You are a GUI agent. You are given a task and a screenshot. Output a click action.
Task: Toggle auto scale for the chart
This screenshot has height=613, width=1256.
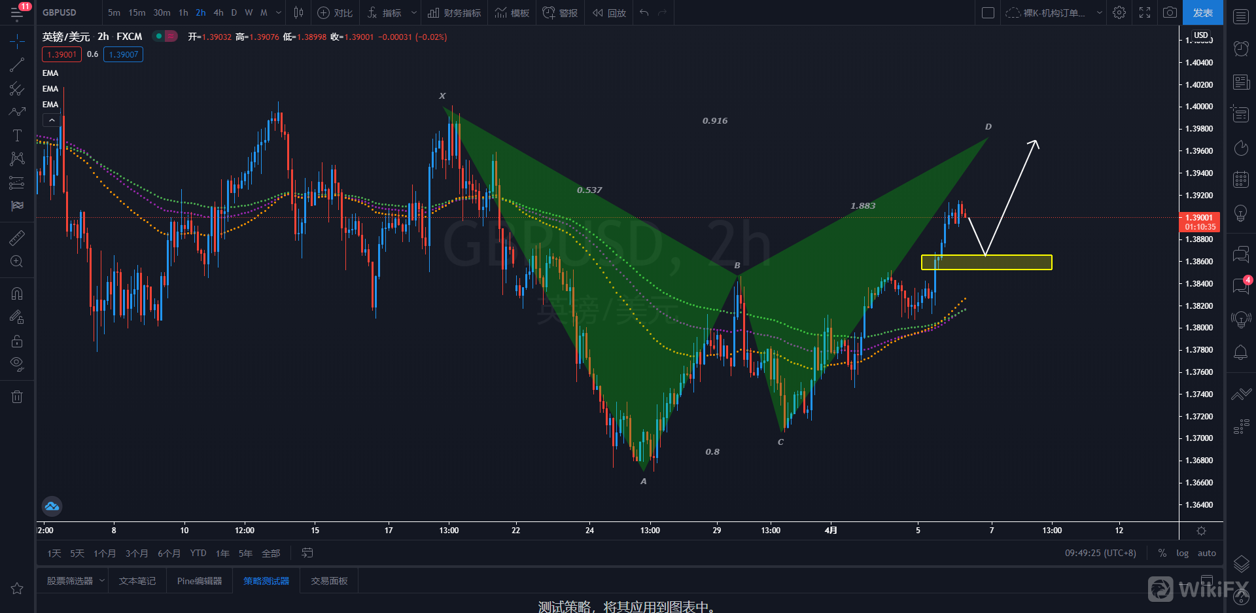point(1206,553)
